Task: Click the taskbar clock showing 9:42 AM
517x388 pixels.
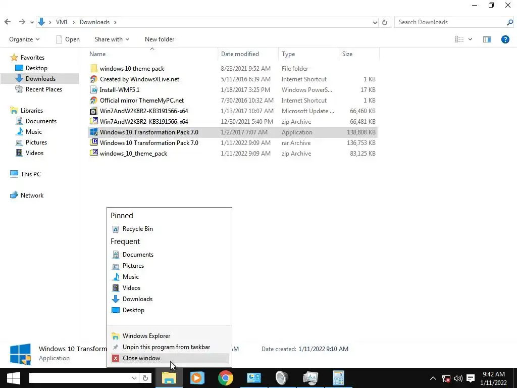Action: [494, 378]
